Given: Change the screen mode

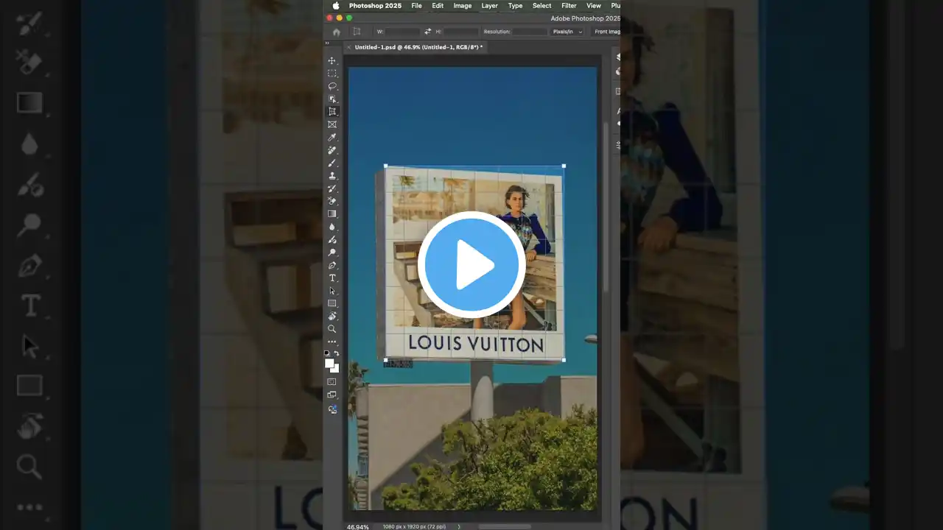Looking at the screenshot, I should [332, 395].
